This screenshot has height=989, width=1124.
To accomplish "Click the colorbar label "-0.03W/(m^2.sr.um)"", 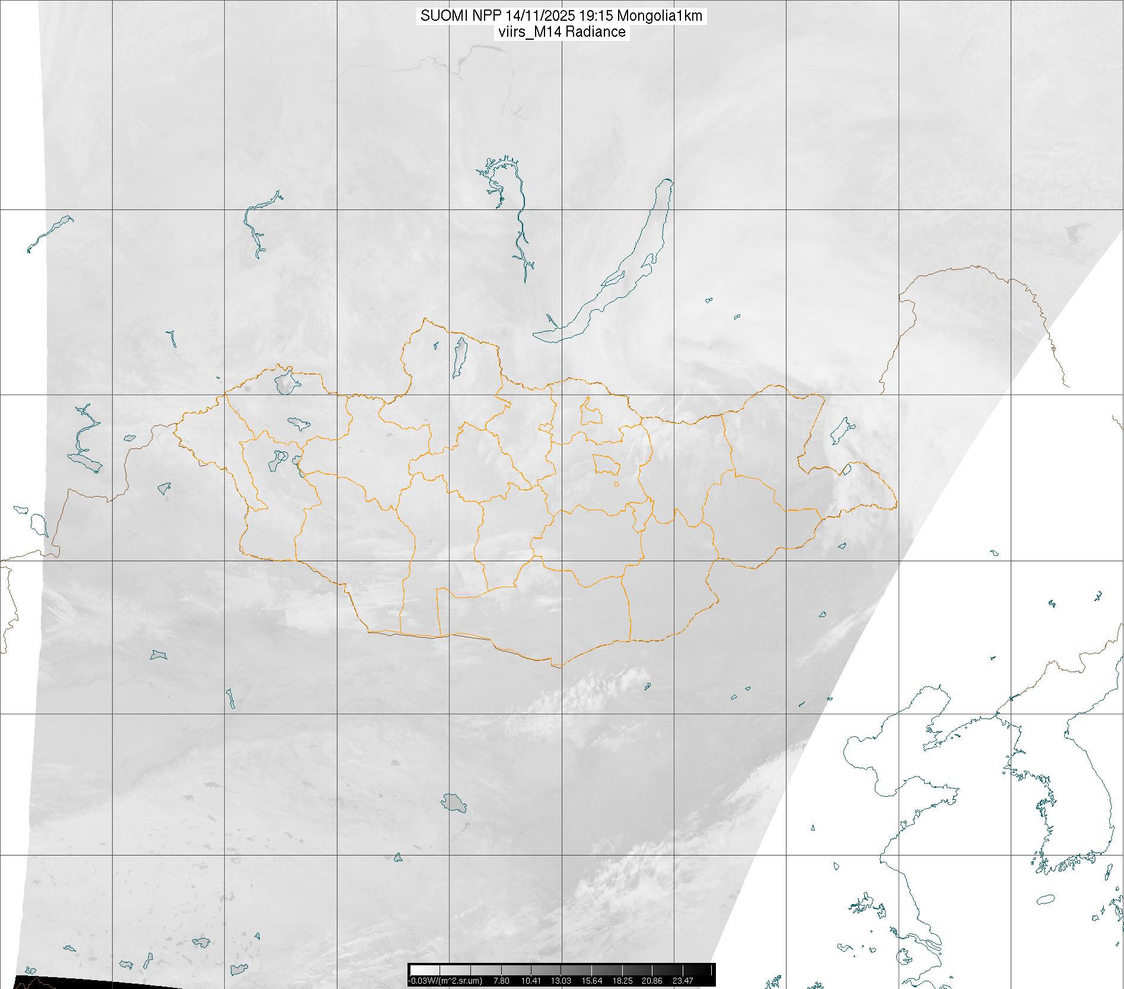I will pyautogui.click(x=446, y=981).
